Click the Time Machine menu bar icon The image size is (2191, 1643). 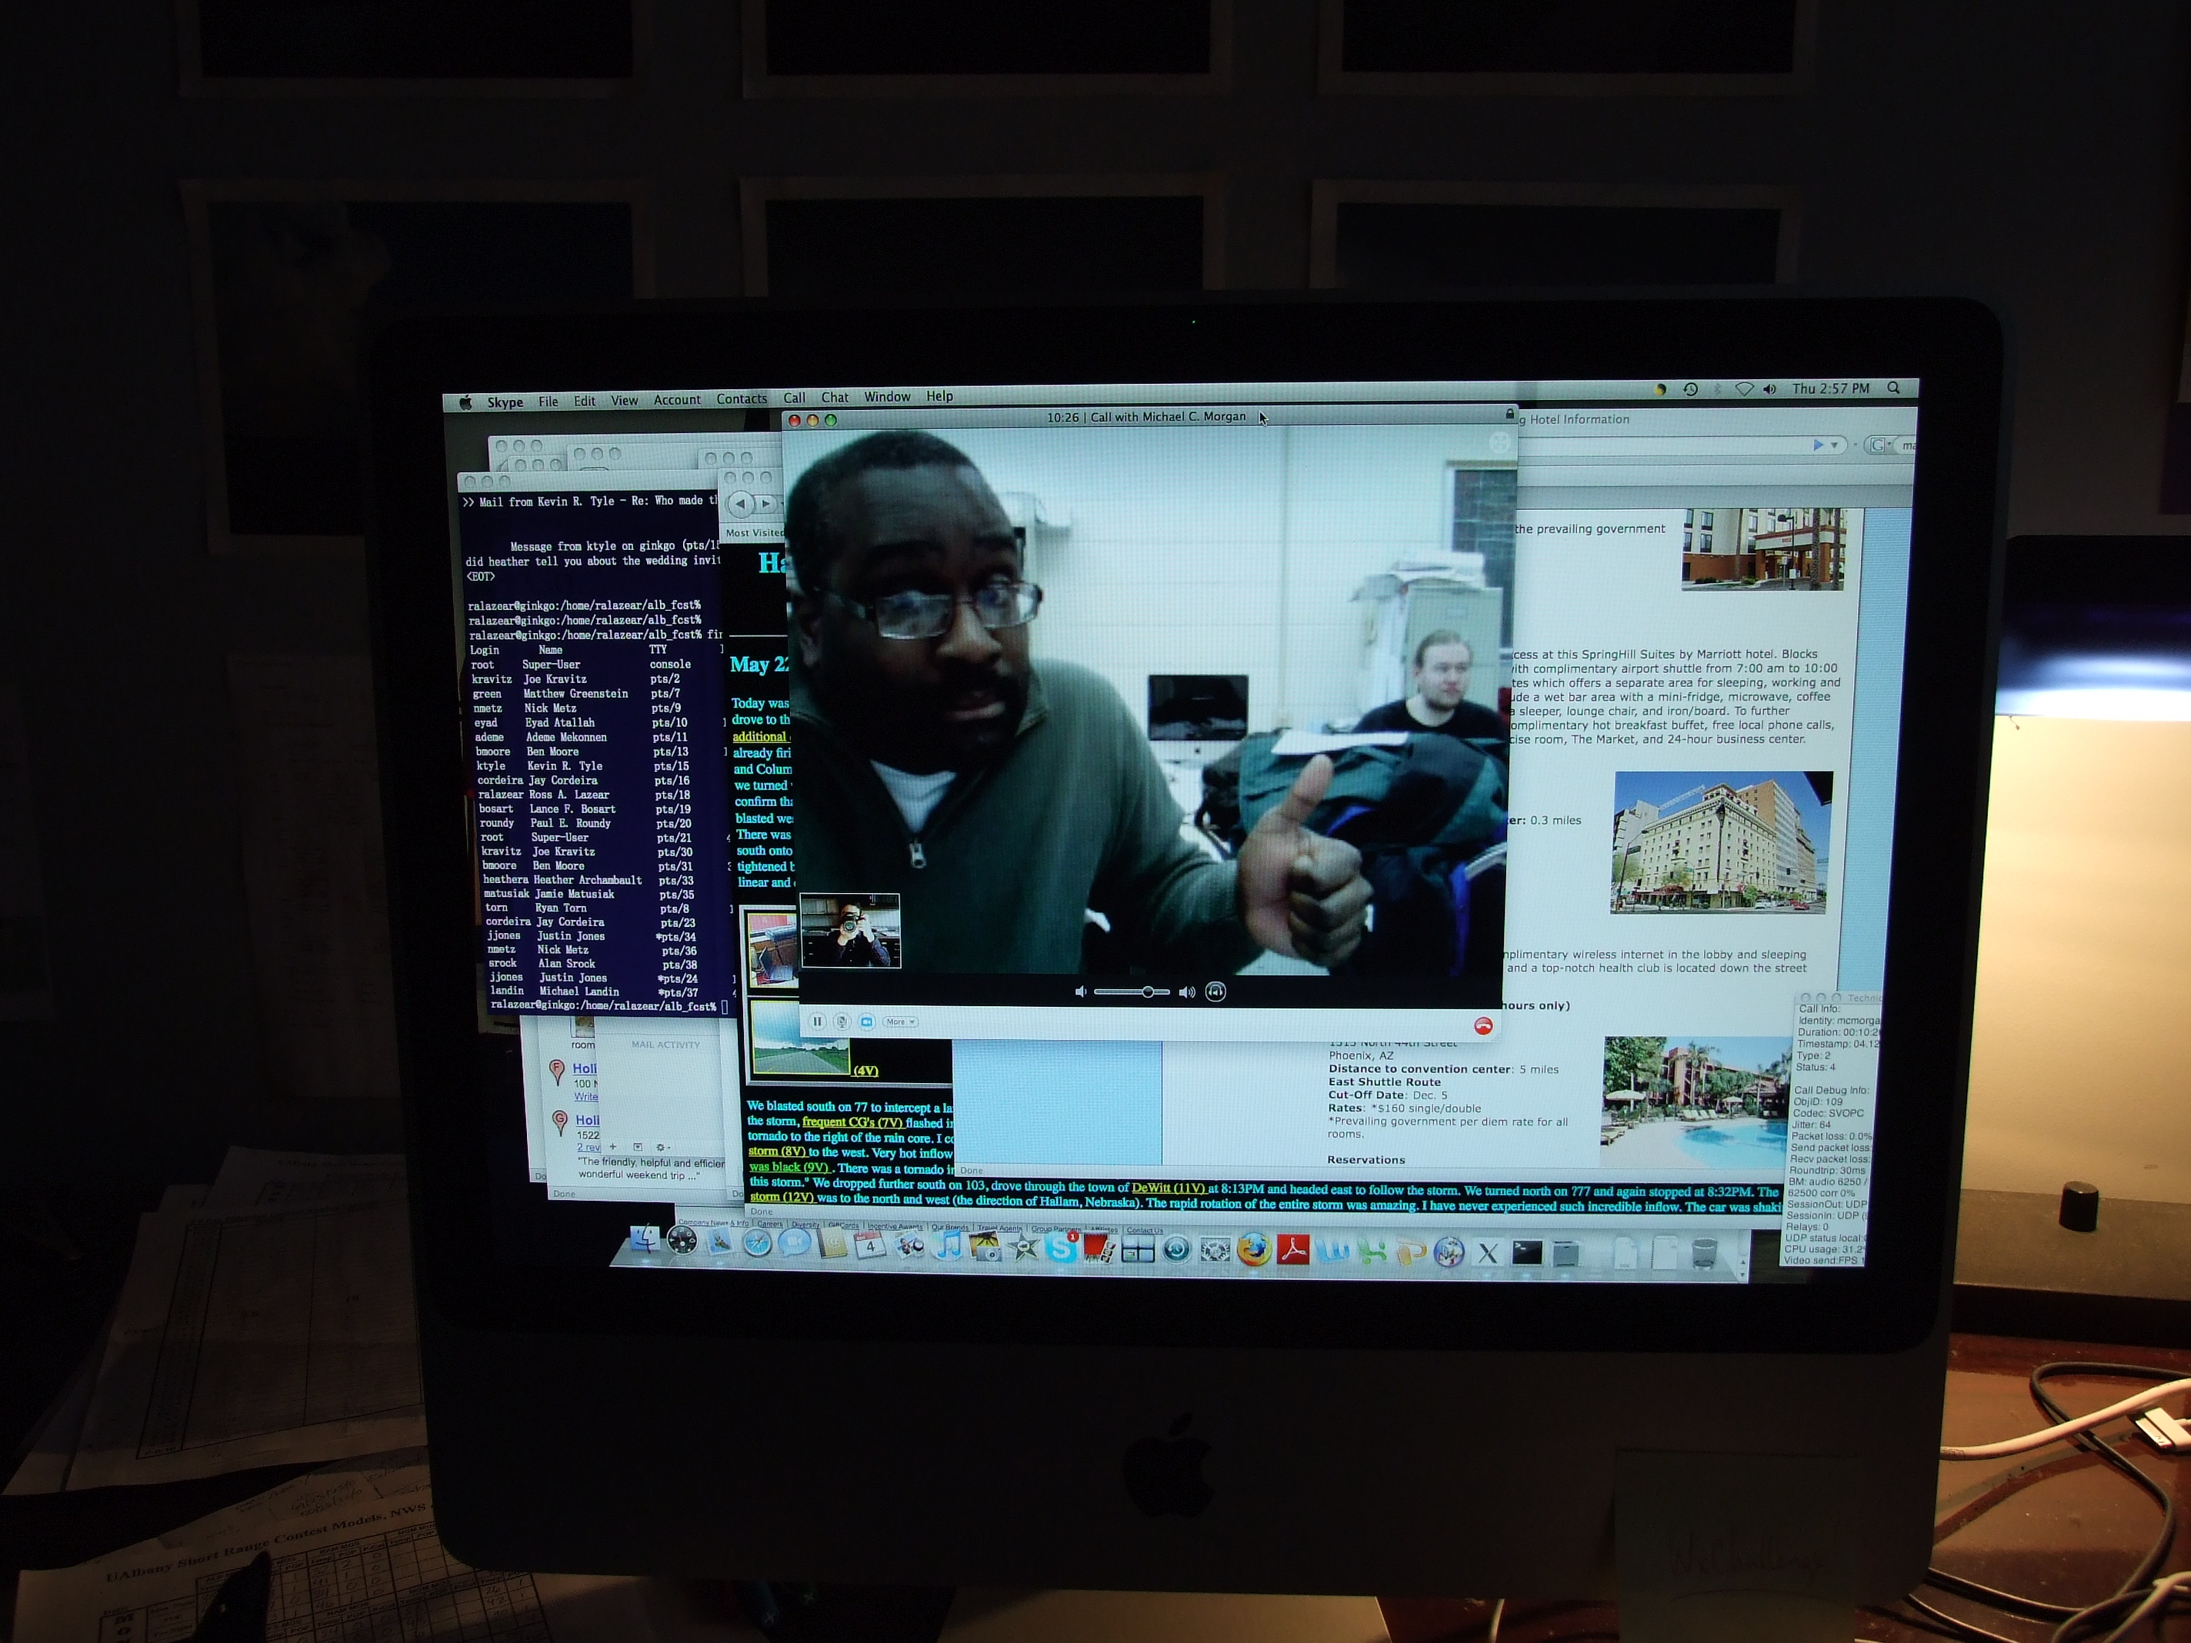tap(1691, 389)
